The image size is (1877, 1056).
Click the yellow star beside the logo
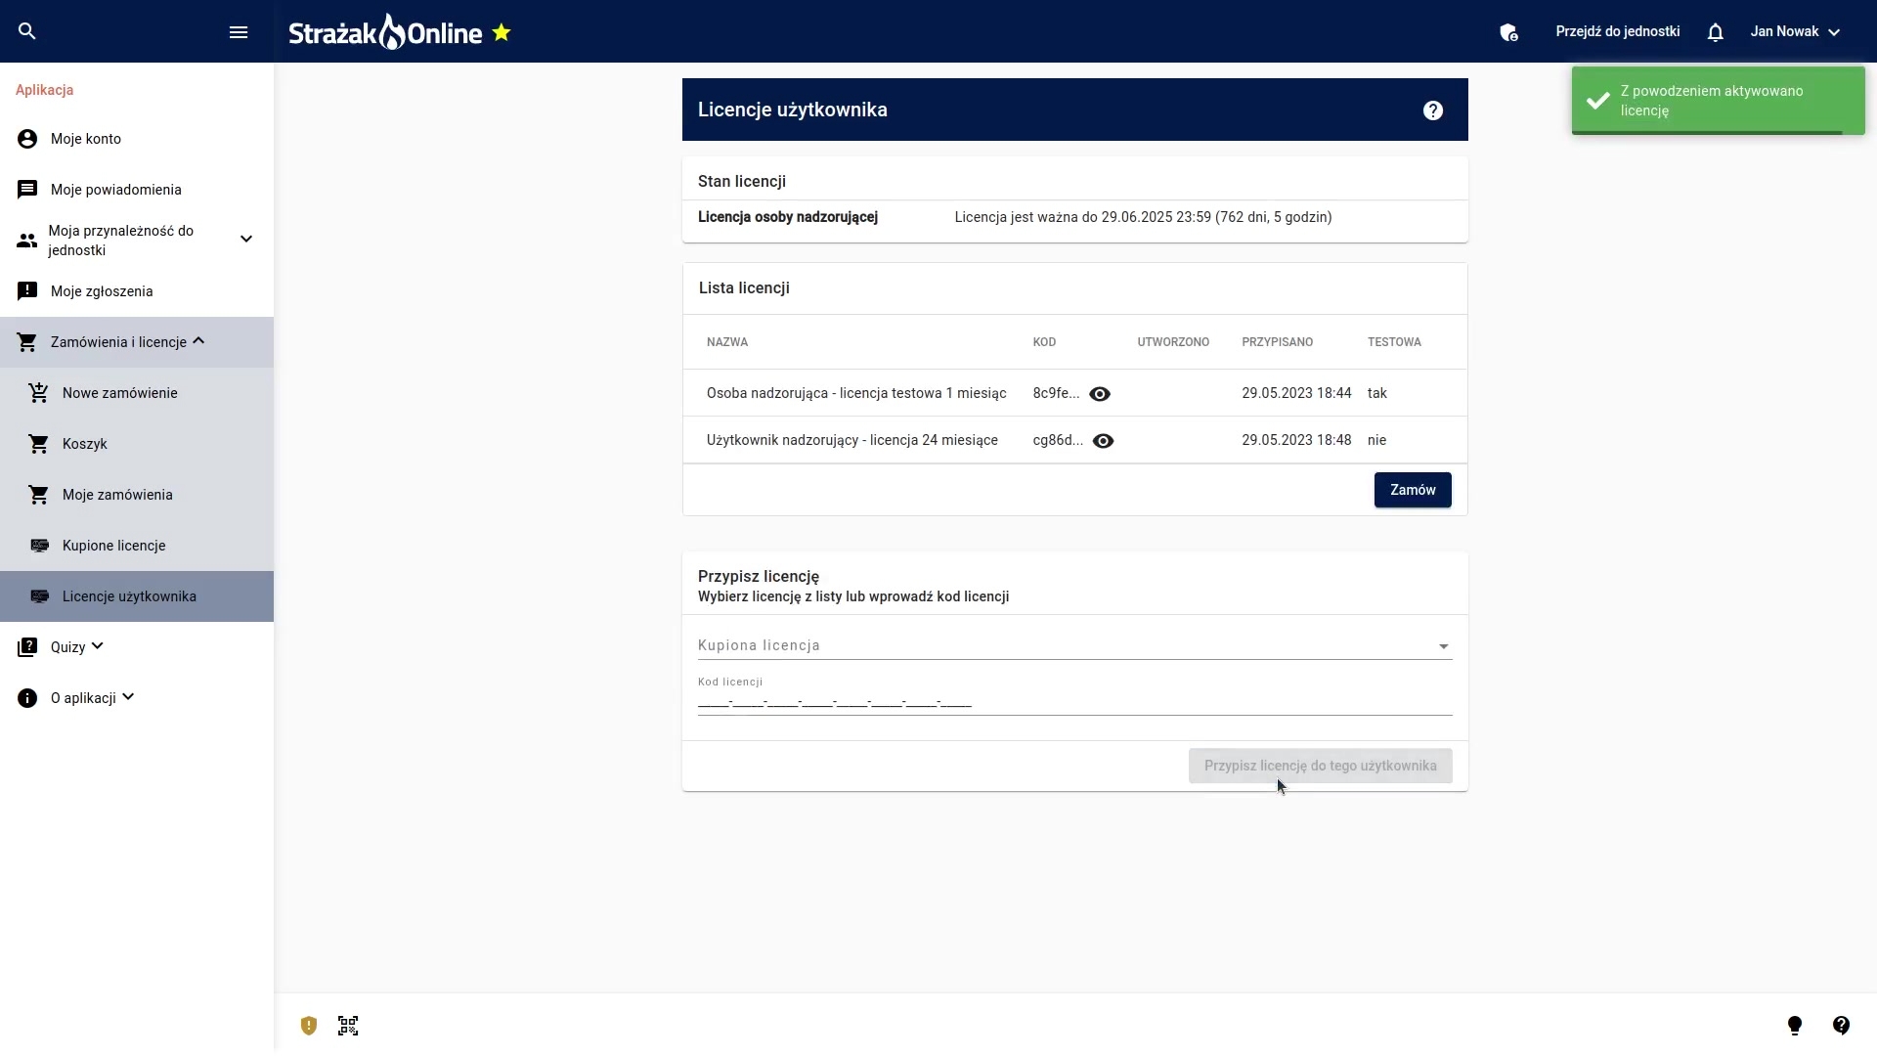point(502,32)
